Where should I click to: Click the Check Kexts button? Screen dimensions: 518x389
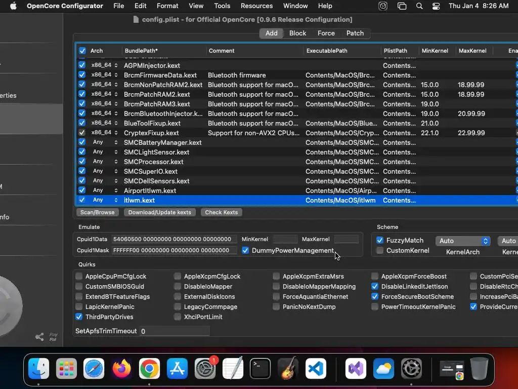(222, 212)
